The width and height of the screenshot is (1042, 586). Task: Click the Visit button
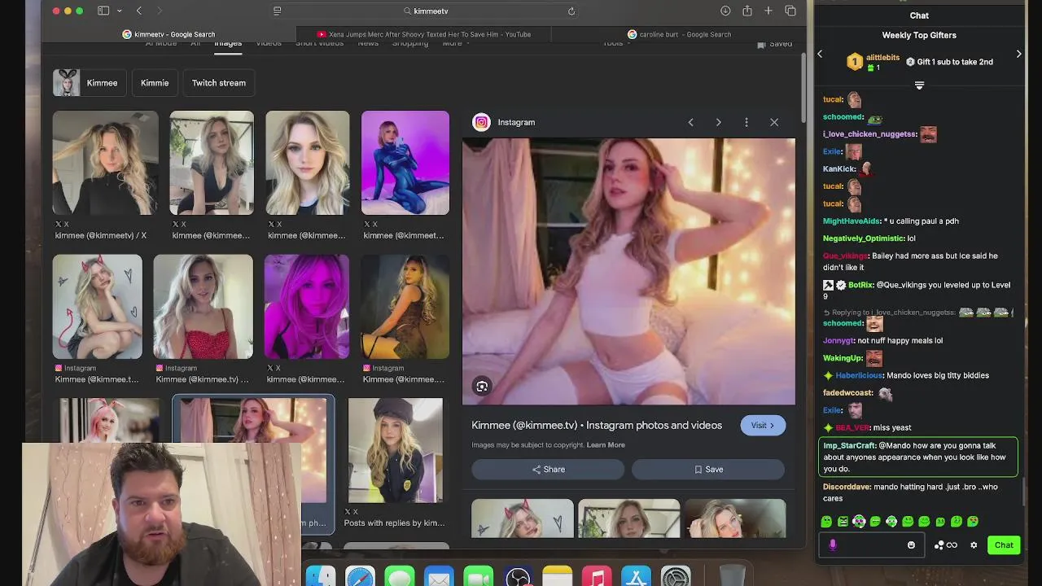tap(763, 425)
